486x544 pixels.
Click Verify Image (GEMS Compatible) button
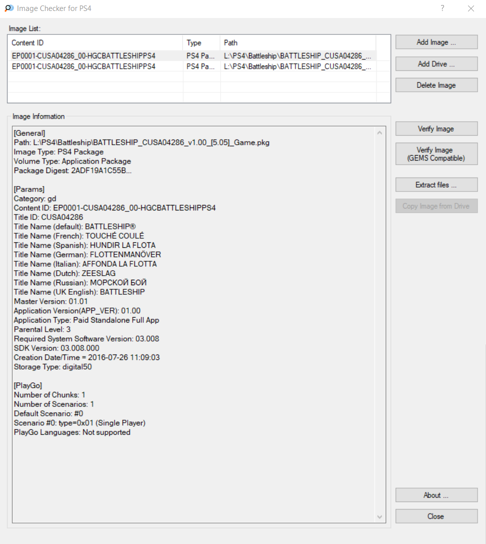pos(437,154)
